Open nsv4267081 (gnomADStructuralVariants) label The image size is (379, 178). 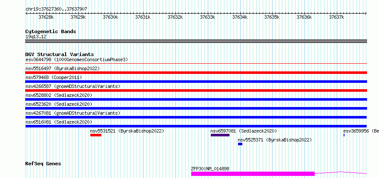pos(73,113)
